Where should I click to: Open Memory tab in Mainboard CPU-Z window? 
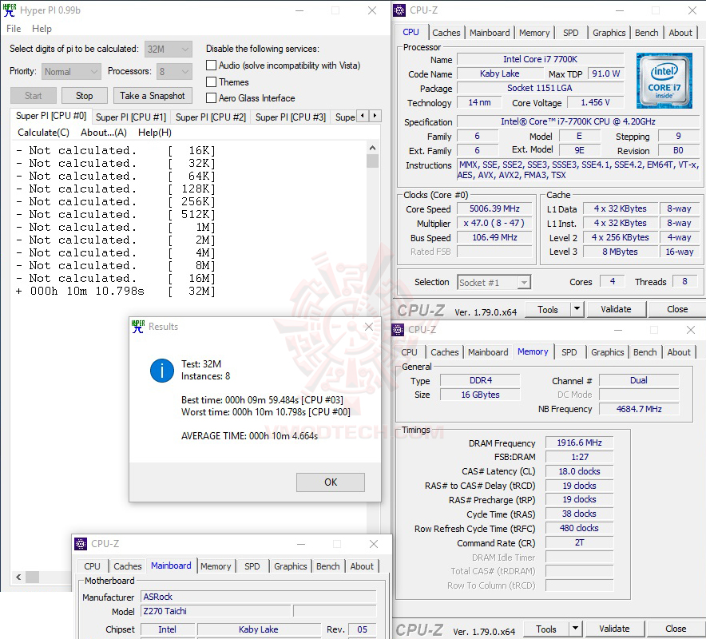[x=216, y=566]
